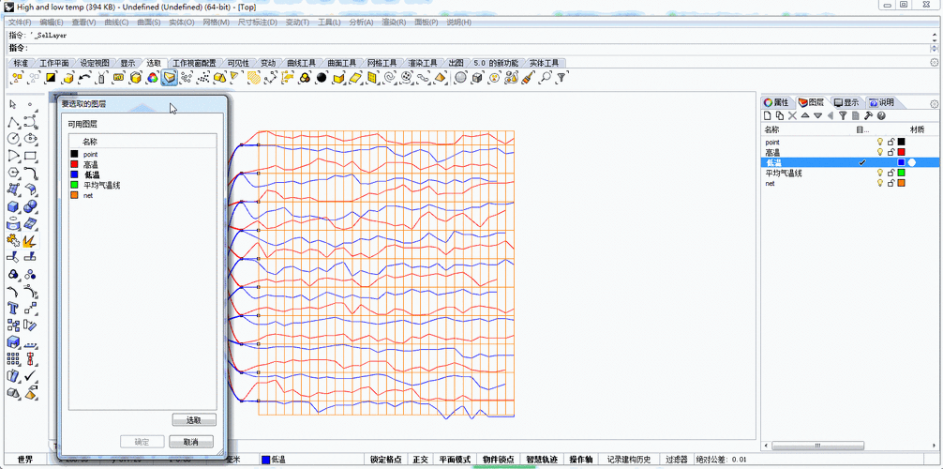Click the Layers panel help question icon
943x469 pixels.
(x=881, y=116)
